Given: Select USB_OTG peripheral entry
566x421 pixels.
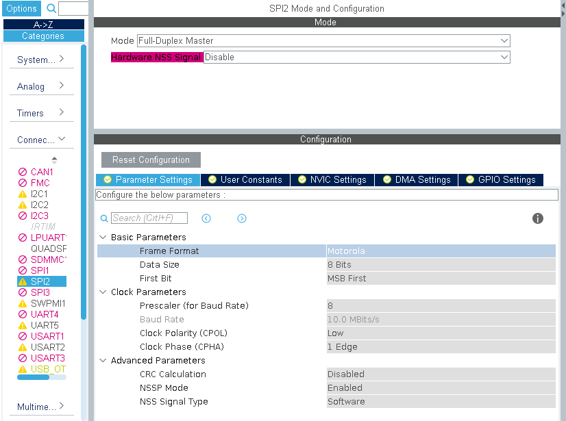Looking at the screenshot, I should (x=48, y=369).
